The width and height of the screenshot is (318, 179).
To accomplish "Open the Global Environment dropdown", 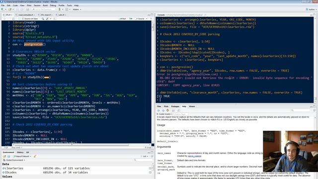I will [14, 160].
